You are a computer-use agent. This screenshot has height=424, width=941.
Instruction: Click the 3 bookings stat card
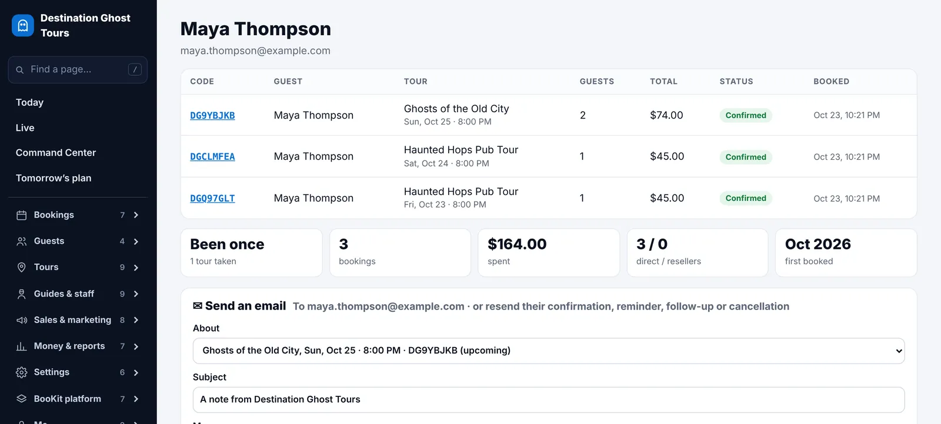coord(400,253)
